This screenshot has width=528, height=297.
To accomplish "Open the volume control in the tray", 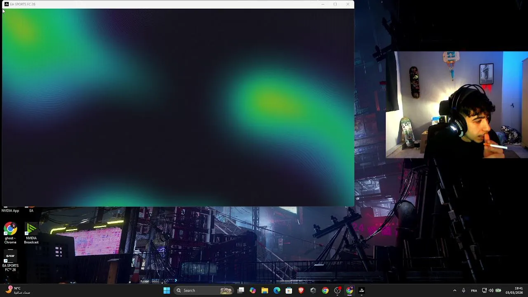I will (491, 290).
